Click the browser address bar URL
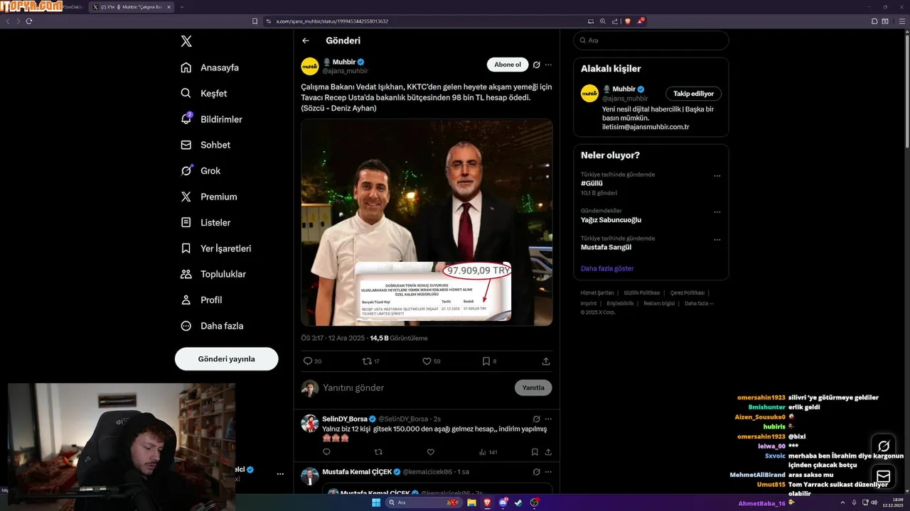Image resolution: width=910 pixels, height=511 pixels. [x=332, y=21]
